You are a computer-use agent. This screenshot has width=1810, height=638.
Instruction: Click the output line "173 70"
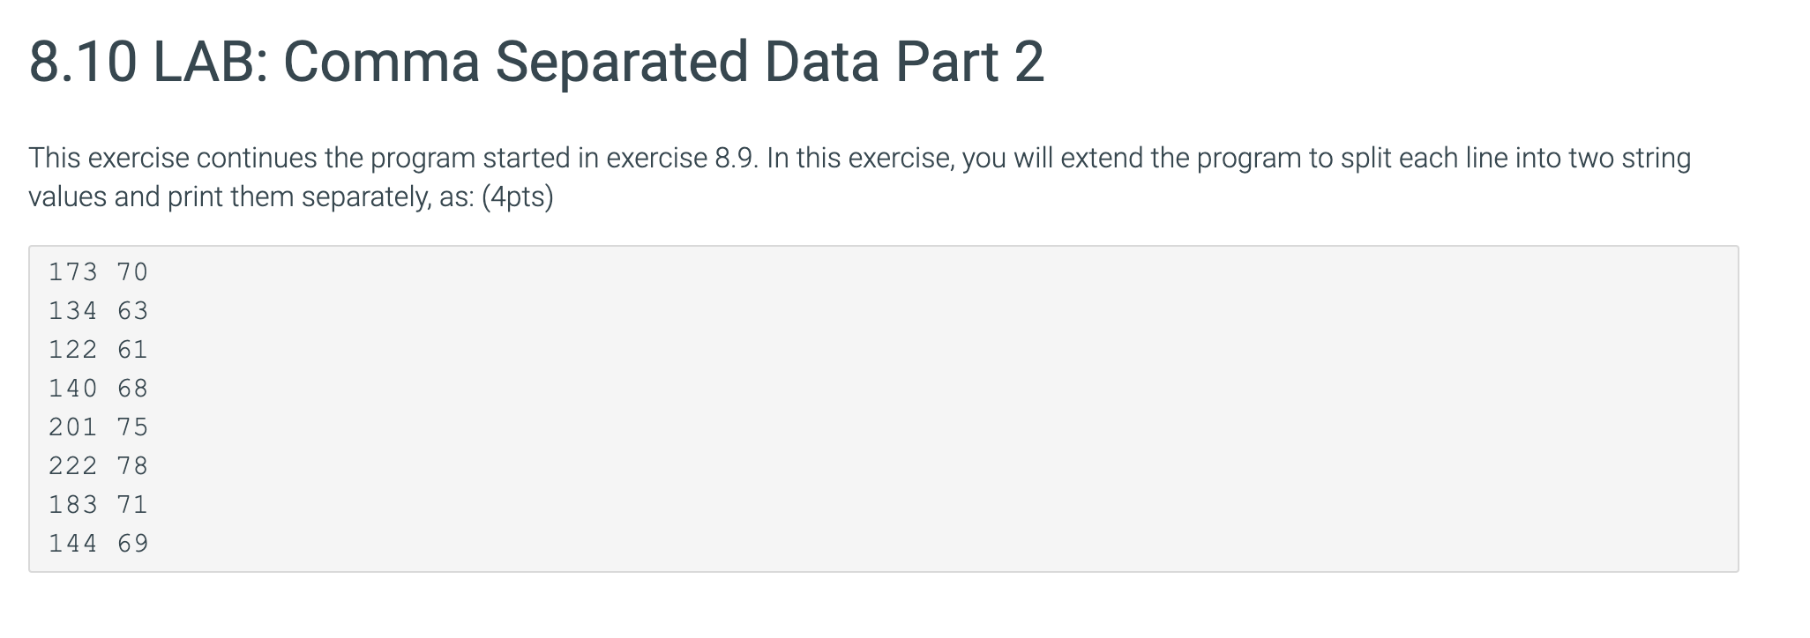99,272
